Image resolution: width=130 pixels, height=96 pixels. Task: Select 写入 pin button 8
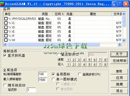click(105, 65)
